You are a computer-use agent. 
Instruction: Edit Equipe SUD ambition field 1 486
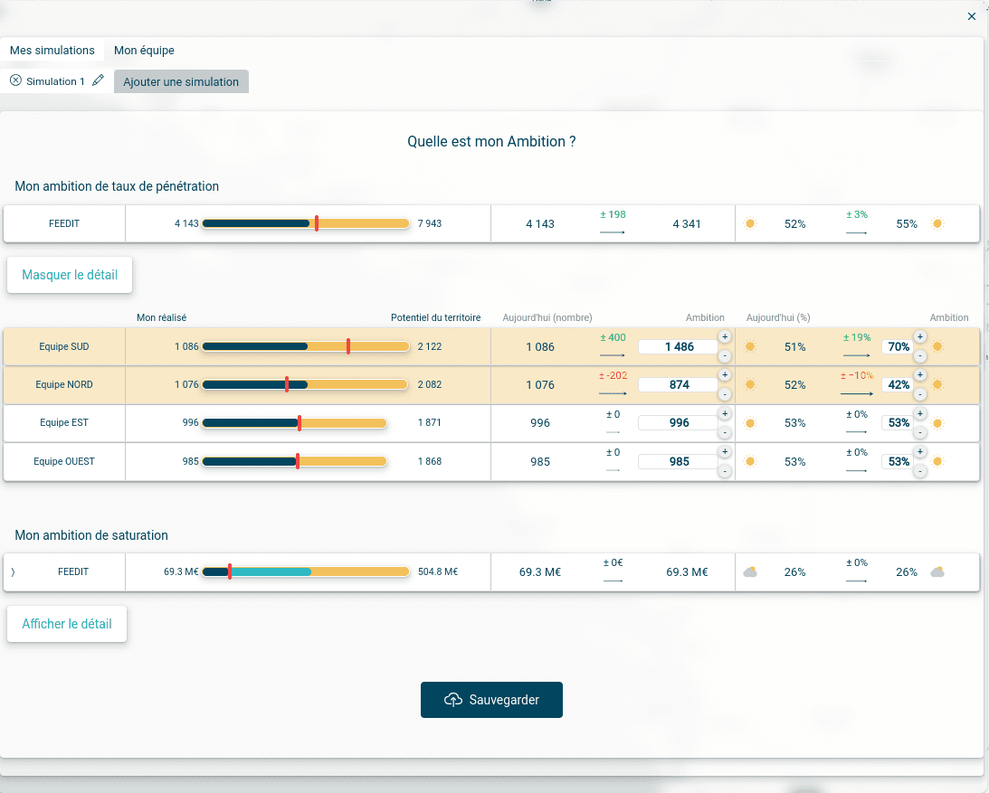679,346
